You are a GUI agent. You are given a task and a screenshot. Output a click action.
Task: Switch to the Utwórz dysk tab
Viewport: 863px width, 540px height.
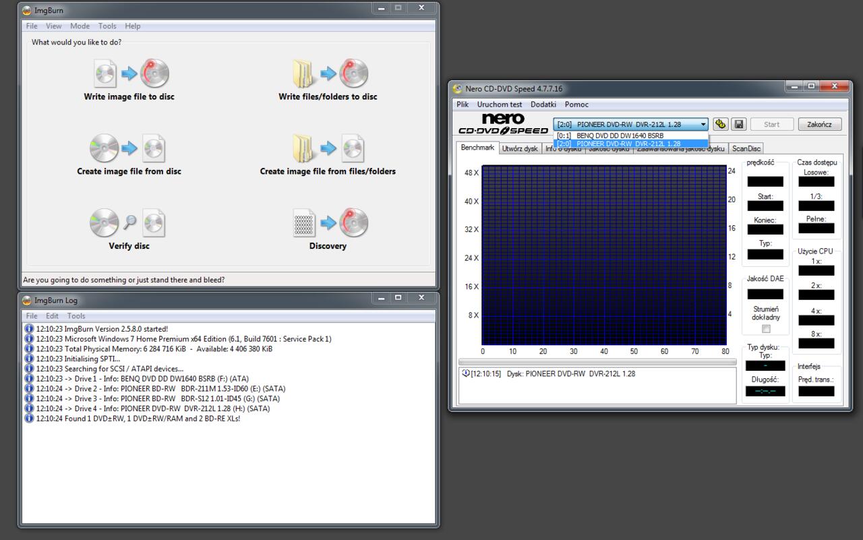coord(520,149)
